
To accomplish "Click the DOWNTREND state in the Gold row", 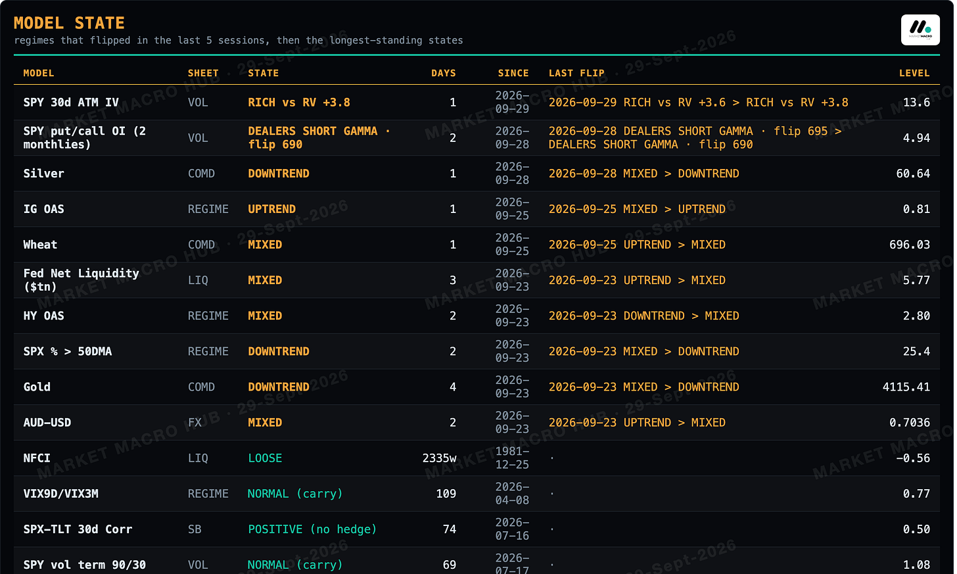I will pos(279,387).
